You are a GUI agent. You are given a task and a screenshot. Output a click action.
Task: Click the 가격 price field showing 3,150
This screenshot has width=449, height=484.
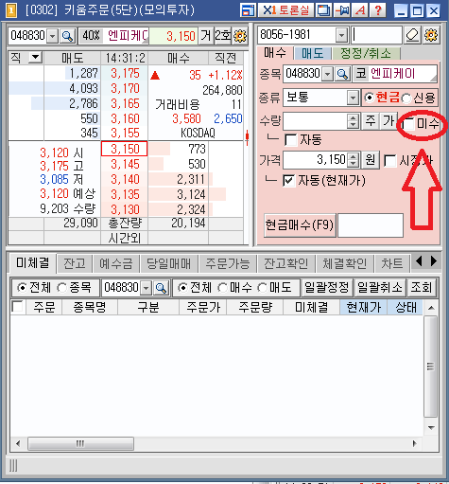315,160
